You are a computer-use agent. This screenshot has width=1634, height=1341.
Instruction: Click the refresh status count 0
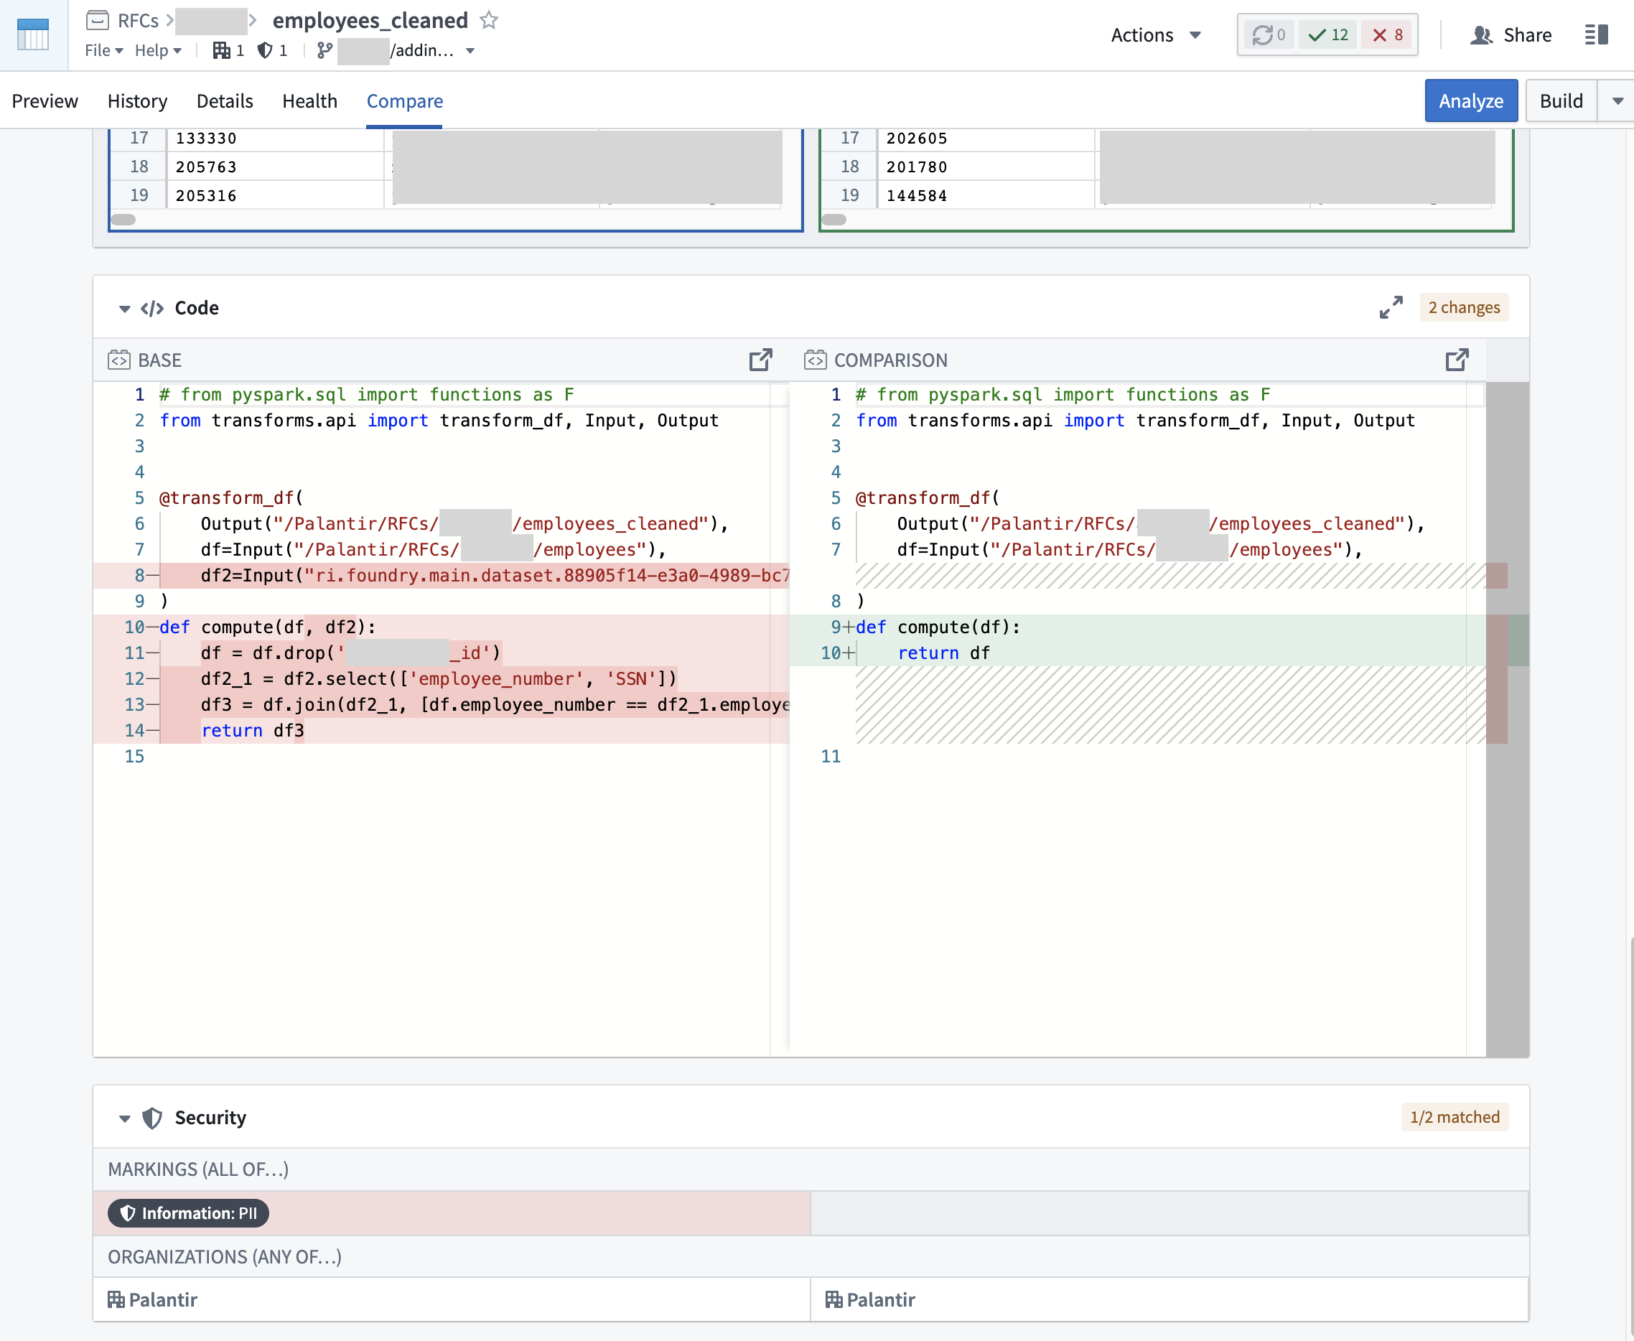(x=1269, y=34)
